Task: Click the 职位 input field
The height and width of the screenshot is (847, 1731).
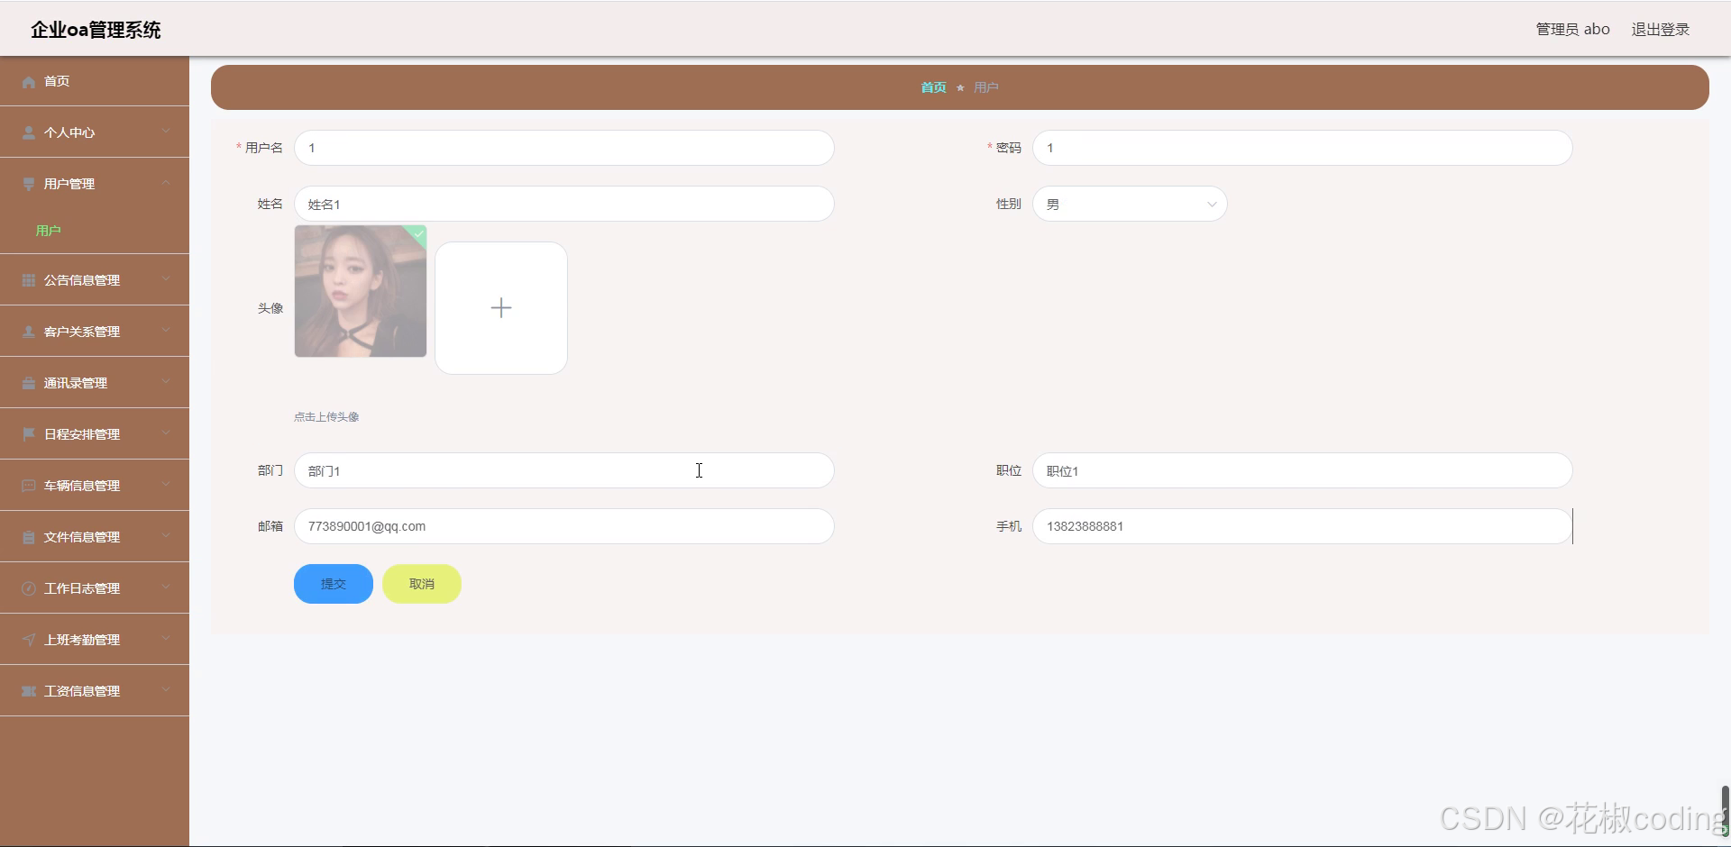Action: [1303, 470]
